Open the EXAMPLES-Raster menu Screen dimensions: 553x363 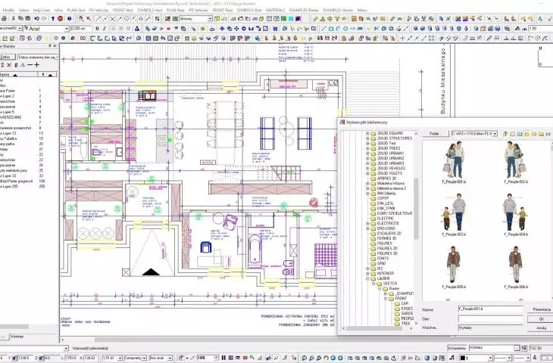[x=304, y=11]
